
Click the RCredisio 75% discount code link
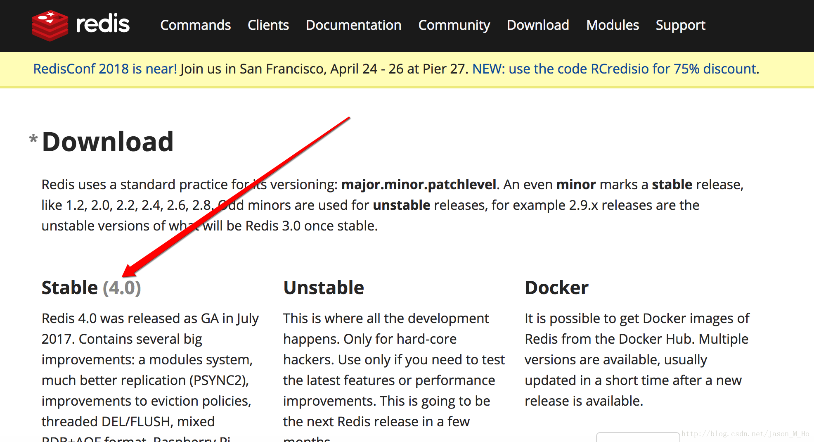click(x=614, y=69)
